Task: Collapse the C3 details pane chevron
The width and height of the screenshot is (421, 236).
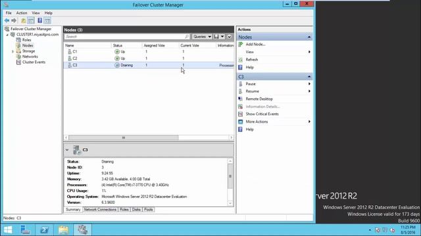Action: click(x=67, y=150)
